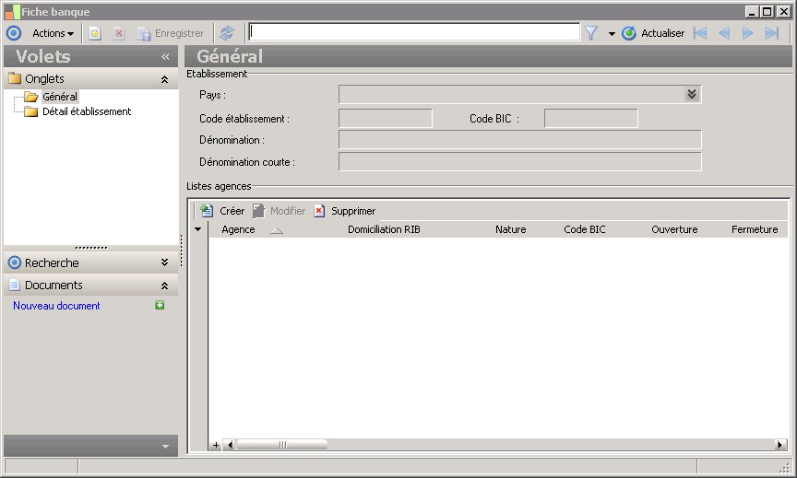This screenshot has height=478, width=797.
Task: Maximize the Fiche banque window
Action: coord(767,11)
